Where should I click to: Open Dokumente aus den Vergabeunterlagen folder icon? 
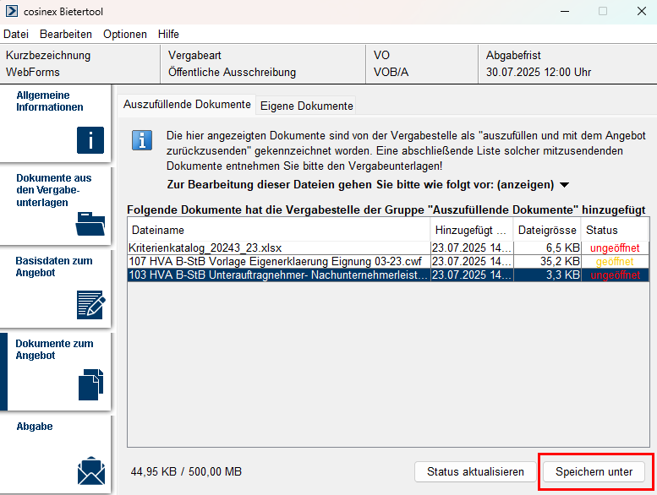point(90,224)
